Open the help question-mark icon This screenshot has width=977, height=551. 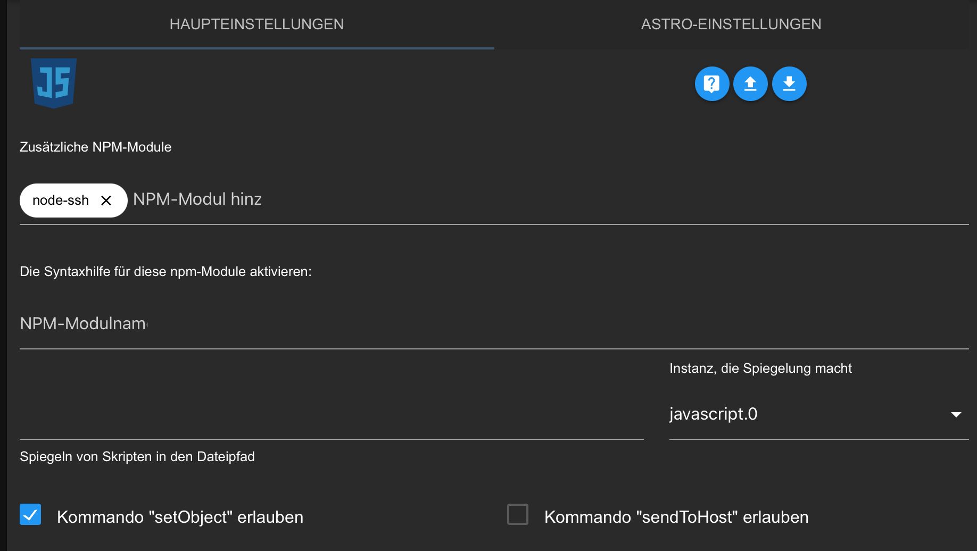[711, 84]
